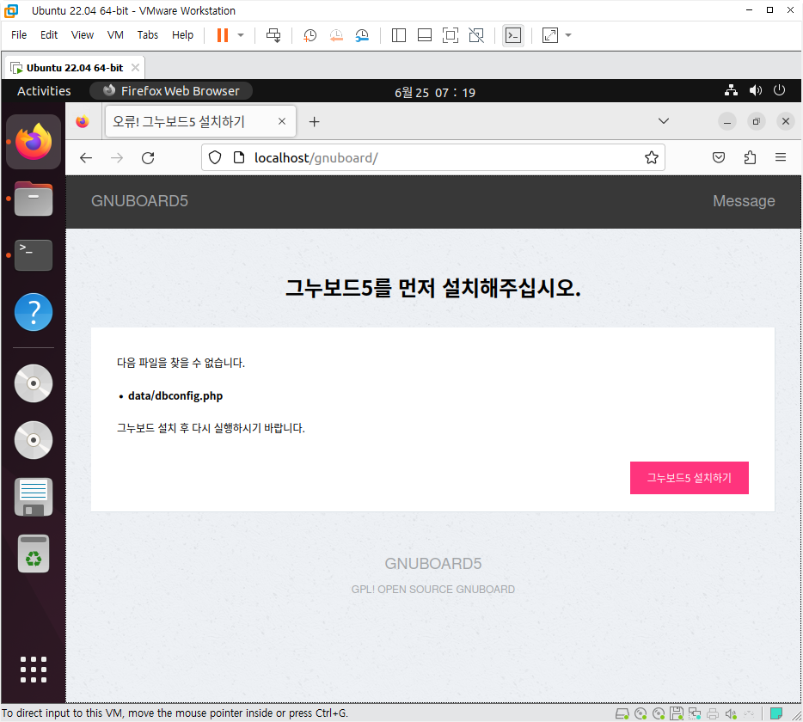Click the data/dbconfig.php file name
This screenshot has height=722, width=803.
pos(175,396)
